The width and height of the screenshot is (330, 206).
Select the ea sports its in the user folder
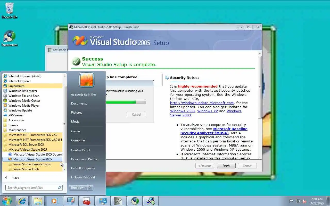[86, 95]
